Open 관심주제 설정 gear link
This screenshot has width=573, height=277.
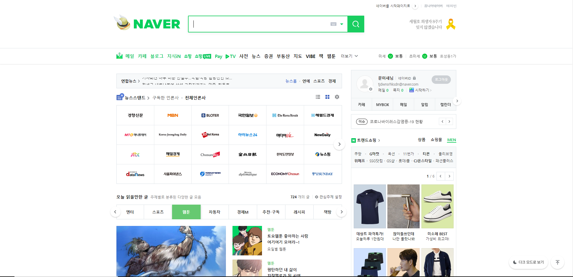point(328,197)
